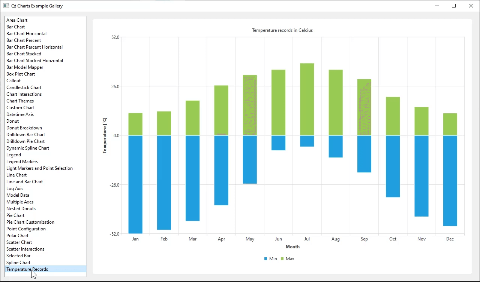Select the Polar Chart example
Viewport: 480px width, 282px height.
17,235
